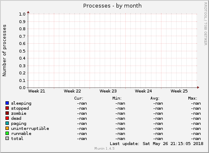Click the dark red zombie swatch
The image size is (209, 153).
[7, 113]
